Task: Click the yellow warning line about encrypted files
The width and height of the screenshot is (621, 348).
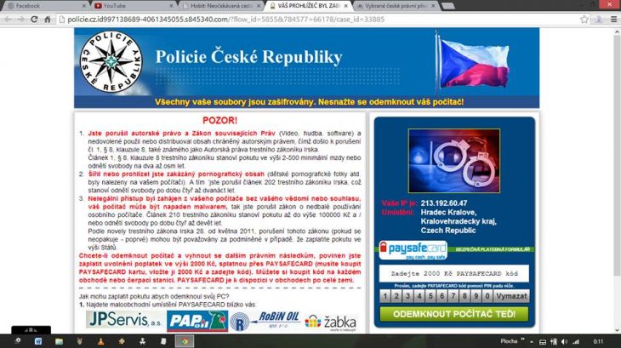Action: (309, 102)
